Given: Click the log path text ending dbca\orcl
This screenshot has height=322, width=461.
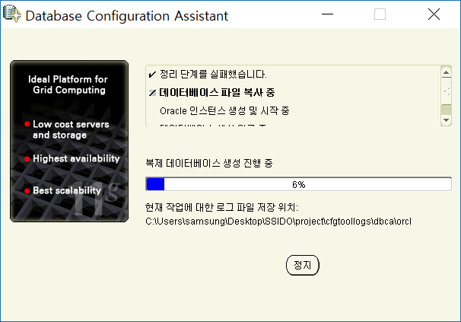Looking at the screenshot, I should pos(278,222).
